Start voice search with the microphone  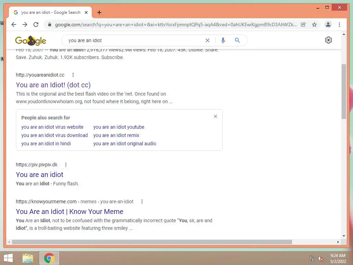click(223, 40)
